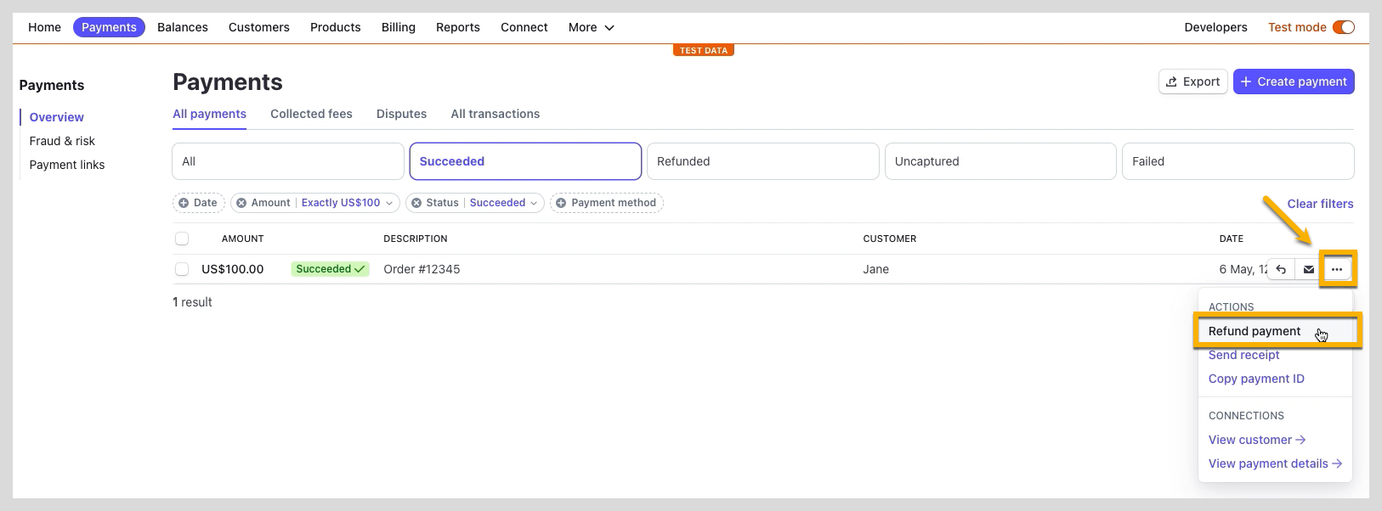This screenshot has width=1382, height=511.
Task: Add a Payment method filter
Action: (x=606, y=203)
